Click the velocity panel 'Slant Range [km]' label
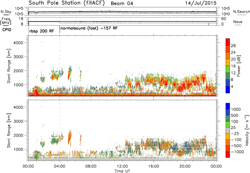This screenshot has height=173, width=250. coord(9,130)
